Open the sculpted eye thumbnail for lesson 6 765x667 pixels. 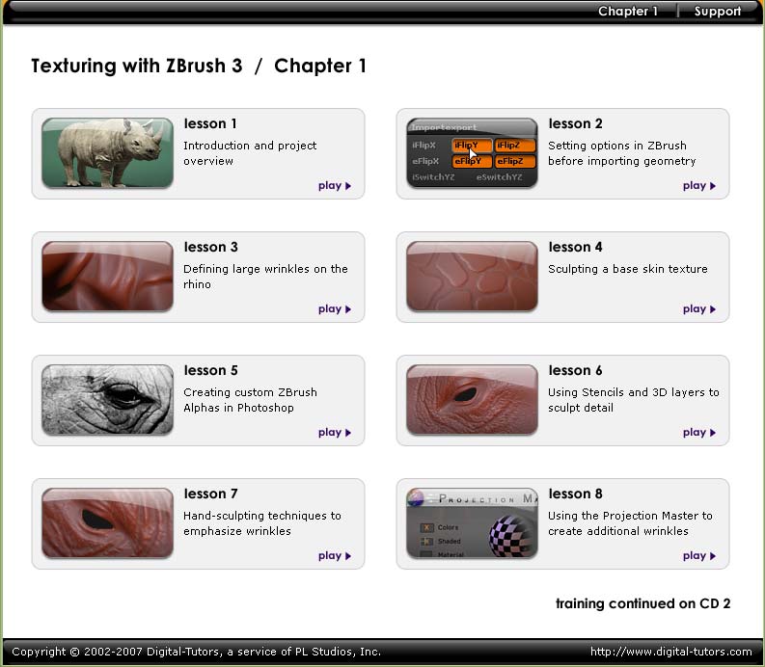pos(472,400)
